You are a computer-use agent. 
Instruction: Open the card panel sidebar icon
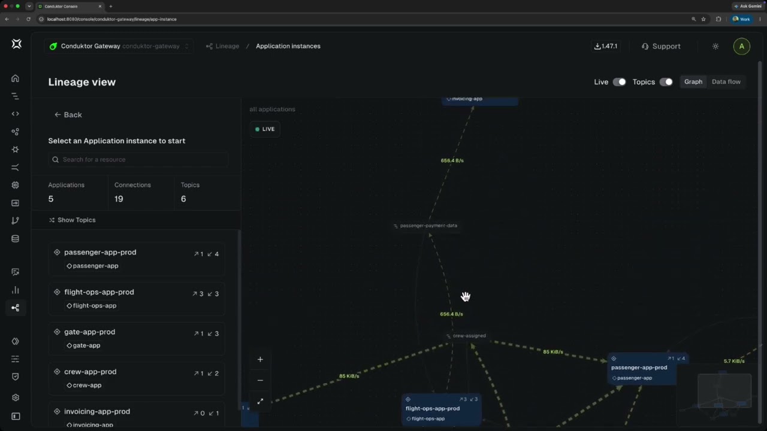[16, 203]
